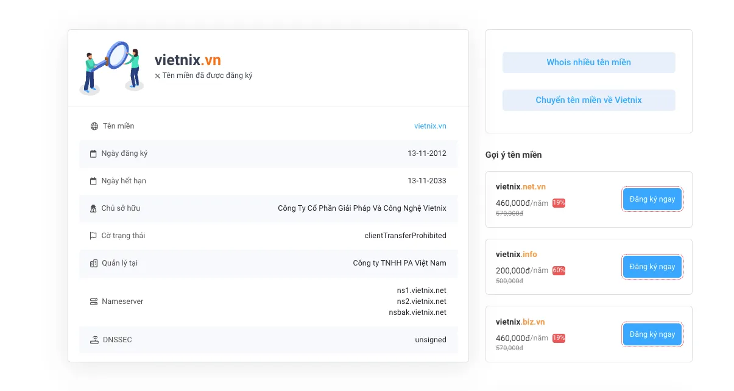Click the globe icon beside Tên miền
The image size is (734, 391).
click(94, 126)
